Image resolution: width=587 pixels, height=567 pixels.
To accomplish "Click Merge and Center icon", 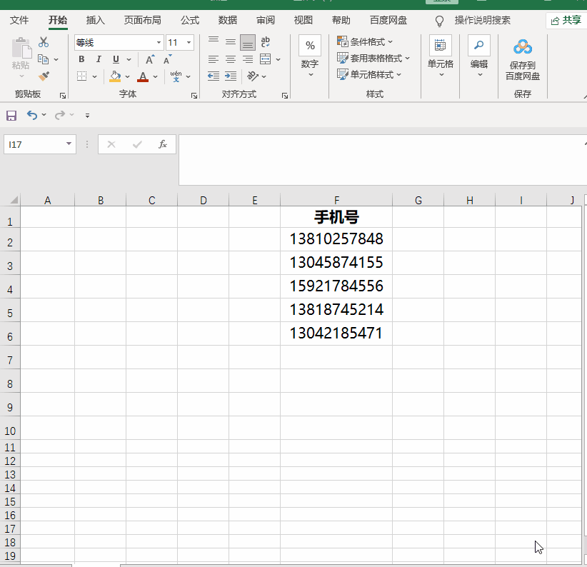I will coord(266,59).
